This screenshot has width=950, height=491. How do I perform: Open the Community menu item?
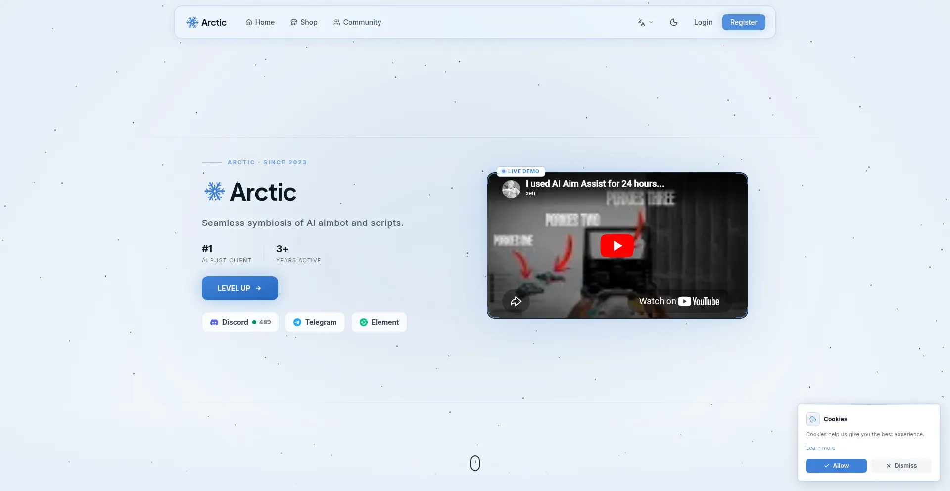point(357,22)
